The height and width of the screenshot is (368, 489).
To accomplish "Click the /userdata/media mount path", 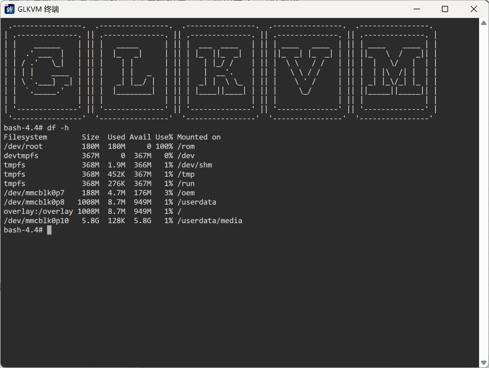I will click(210, 221).
